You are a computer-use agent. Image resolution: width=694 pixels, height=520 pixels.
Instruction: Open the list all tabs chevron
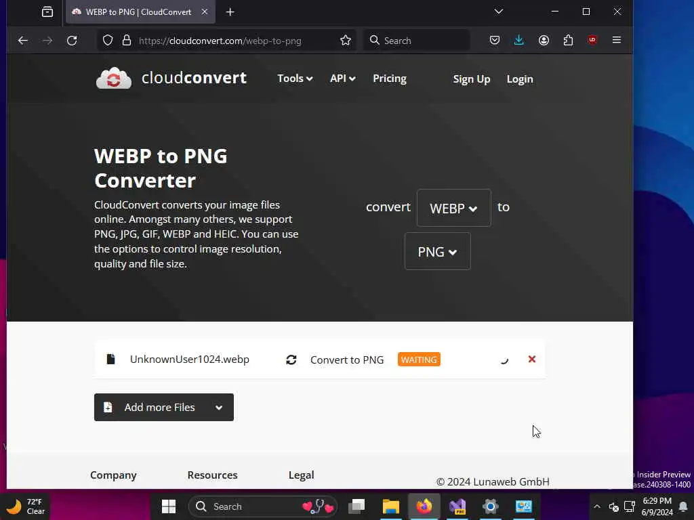click(499, 12)
